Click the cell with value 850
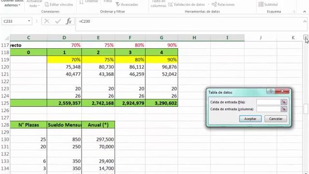The width and height of the screenshot is (309, 174). pyautogui.click(x=64, y=140)
